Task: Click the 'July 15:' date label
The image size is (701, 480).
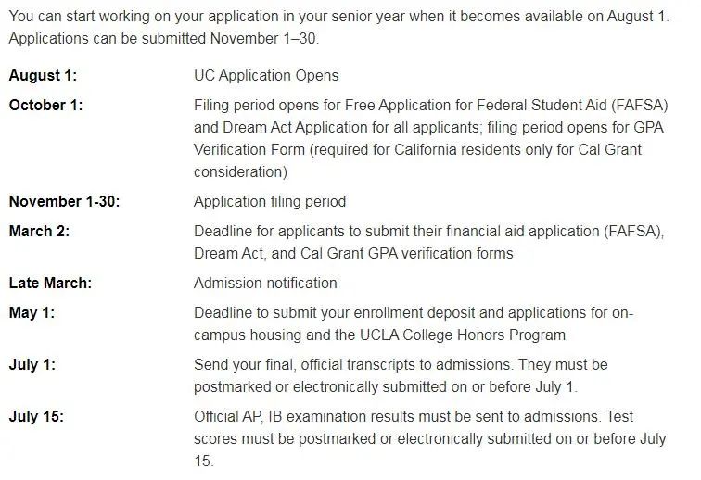Action: pos(36,417)
